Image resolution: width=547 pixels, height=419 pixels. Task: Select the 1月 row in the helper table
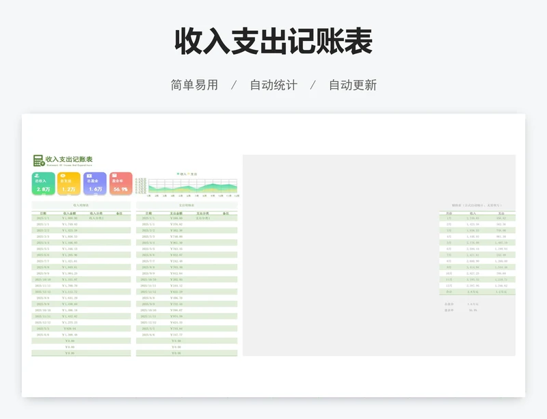pyautogui.click(x=477, y=218)
